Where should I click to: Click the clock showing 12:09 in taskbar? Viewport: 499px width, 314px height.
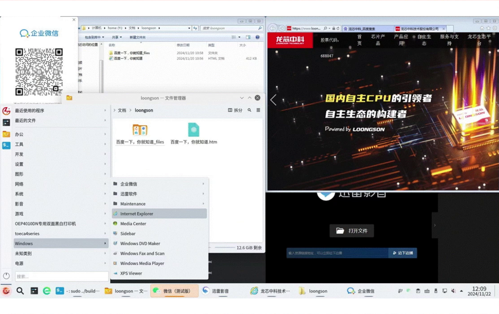coord(479,291)
